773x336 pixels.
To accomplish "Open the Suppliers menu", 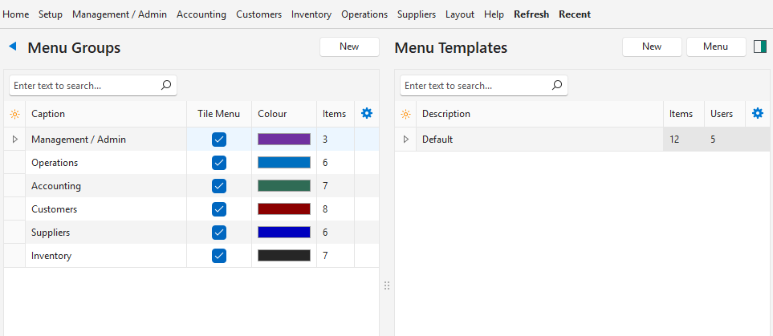I will [x=416, y=14].
